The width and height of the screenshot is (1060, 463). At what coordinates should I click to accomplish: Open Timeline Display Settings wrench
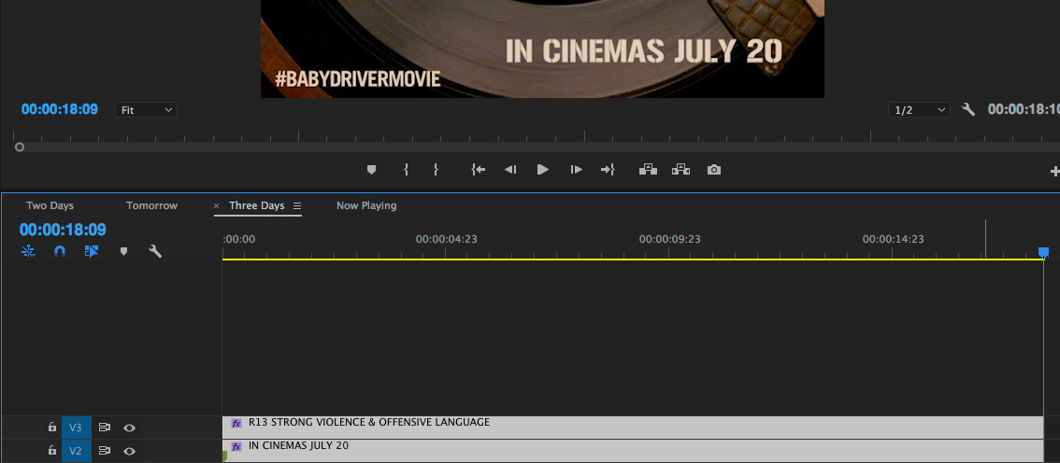155,252
